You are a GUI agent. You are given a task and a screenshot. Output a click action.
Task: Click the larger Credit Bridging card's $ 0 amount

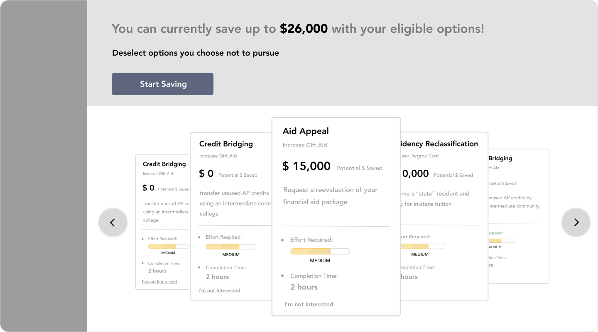[x=206, y=173]
